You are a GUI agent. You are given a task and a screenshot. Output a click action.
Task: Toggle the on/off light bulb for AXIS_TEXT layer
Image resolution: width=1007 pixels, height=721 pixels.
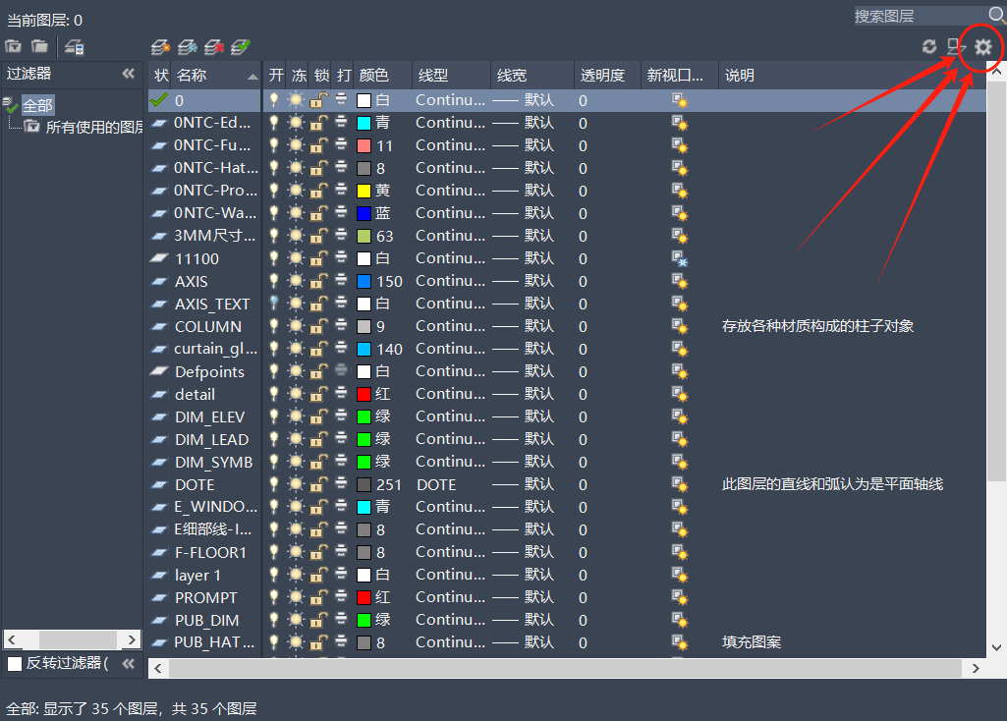pos(274,304)
